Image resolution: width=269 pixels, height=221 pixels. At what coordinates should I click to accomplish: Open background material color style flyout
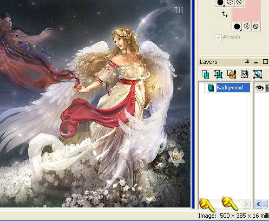(237, 27)
